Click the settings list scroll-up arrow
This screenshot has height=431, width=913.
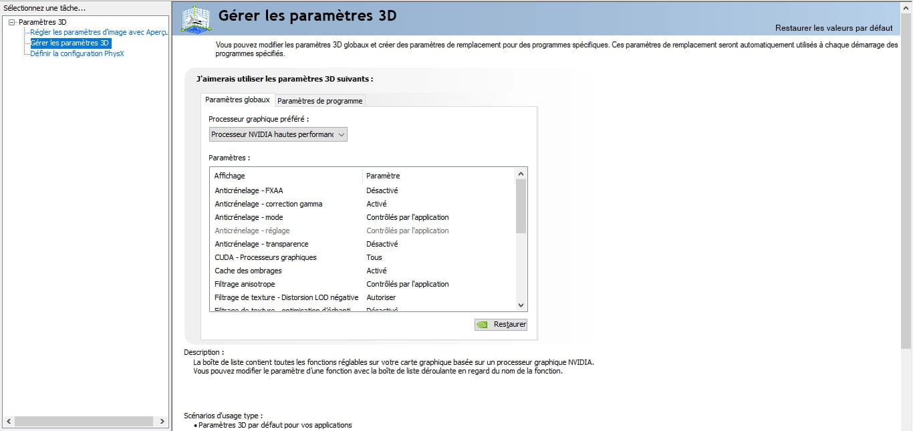point(521,174)
